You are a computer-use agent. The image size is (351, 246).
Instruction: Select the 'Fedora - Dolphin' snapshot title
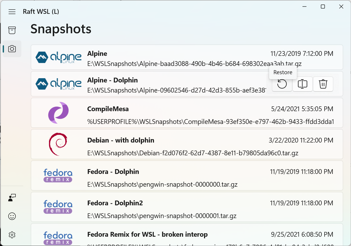click(113, 172)
